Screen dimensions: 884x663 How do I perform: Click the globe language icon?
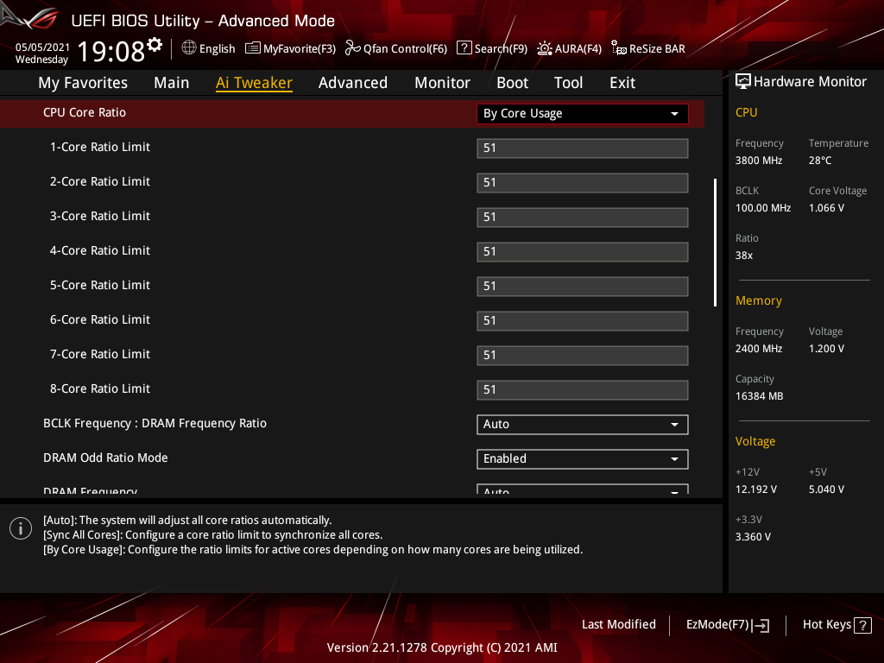pos(189,48)
